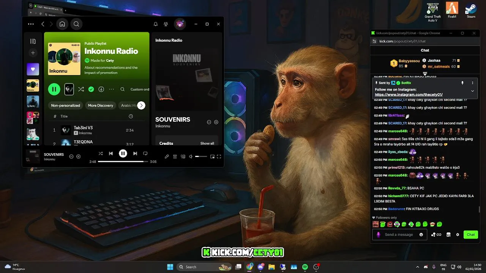Open Inkonnu artist link under SOUVENIRS heading
Screen dimensions: 486x273
(x=163, y=126)
